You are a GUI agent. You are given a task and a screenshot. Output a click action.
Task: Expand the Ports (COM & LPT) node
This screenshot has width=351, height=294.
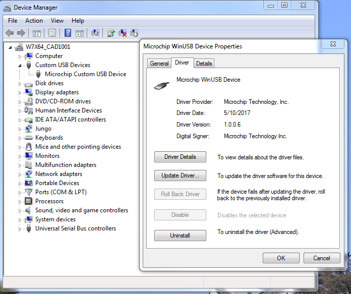click(x=20, y=193)
